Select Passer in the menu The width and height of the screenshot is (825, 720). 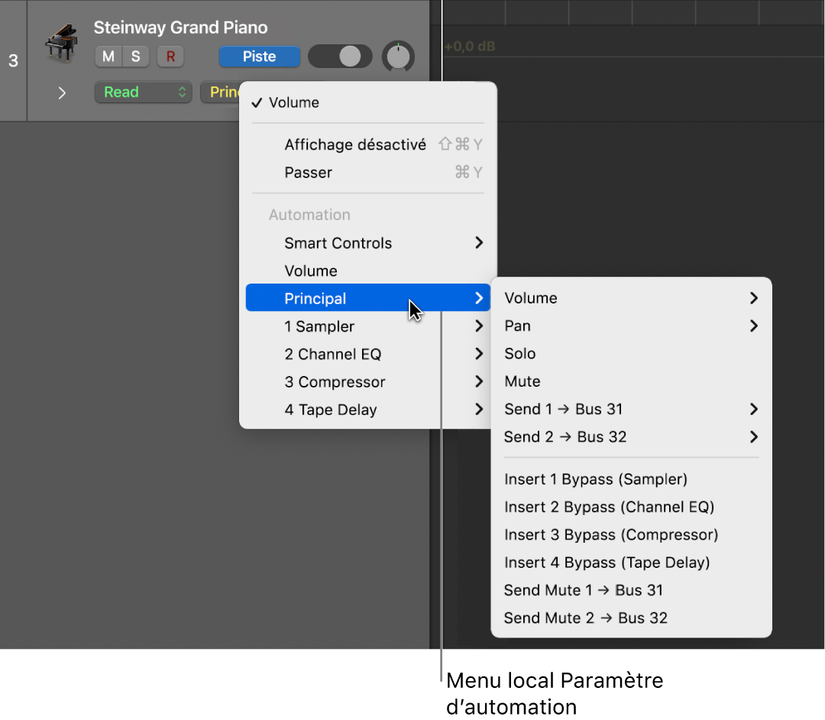pyautogui.click(x=309, y=173)
